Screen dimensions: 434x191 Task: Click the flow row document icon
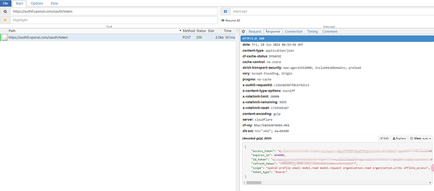(x=5, y=37)
